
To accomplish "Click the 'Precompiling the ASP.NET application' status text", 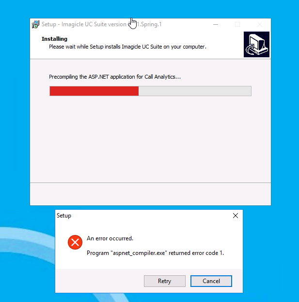I will [x=115, y=77].
